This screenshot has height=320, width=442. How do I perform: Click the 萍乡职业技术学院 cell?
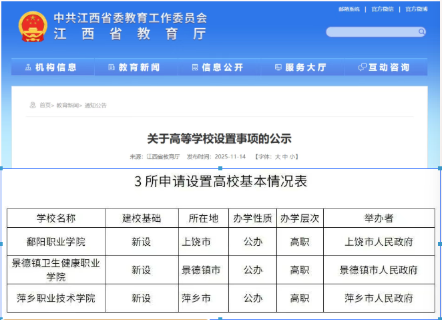(56, 299)
